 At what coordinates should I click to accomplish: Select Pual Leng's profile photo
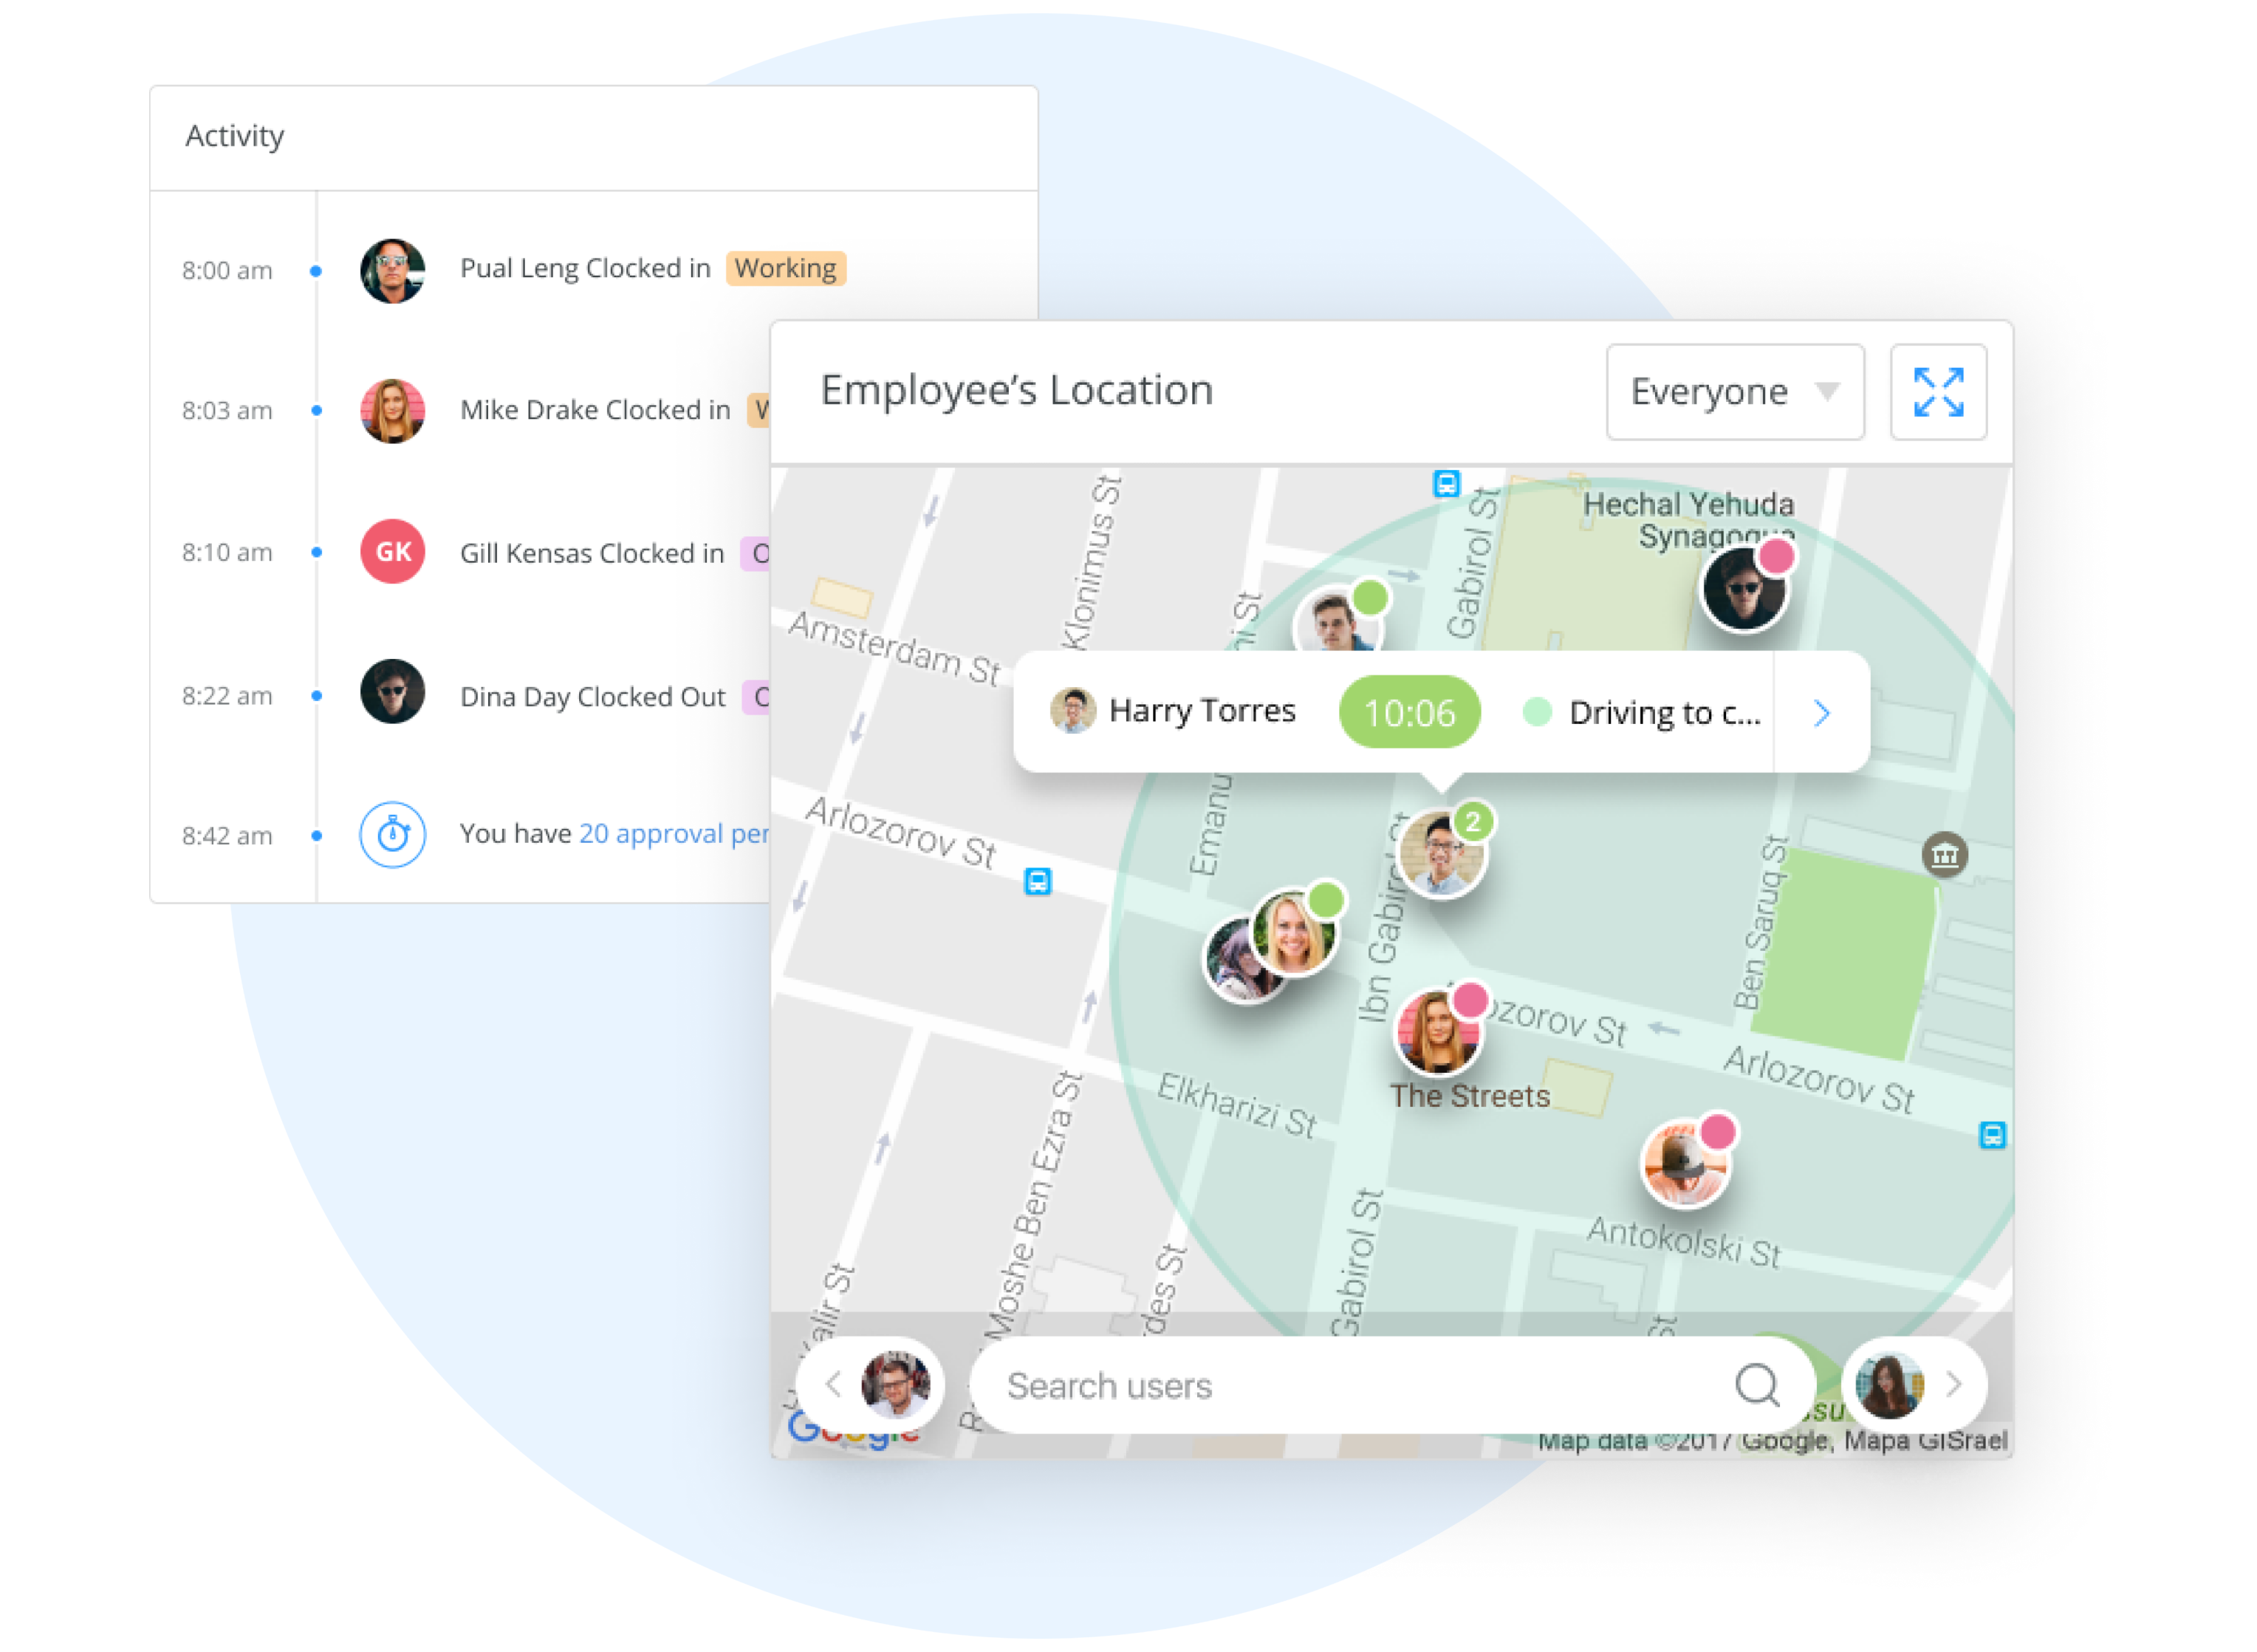(392, 271)
